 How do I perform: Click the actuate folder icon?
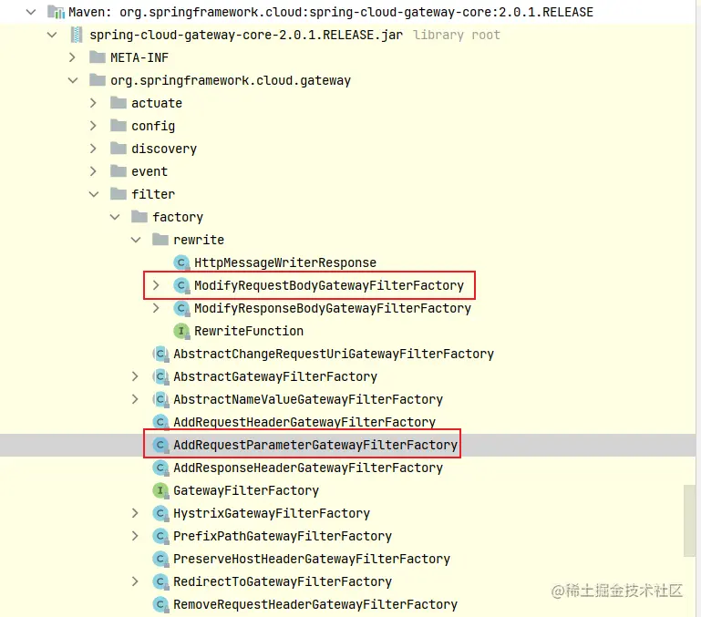[x=119, y=103]
